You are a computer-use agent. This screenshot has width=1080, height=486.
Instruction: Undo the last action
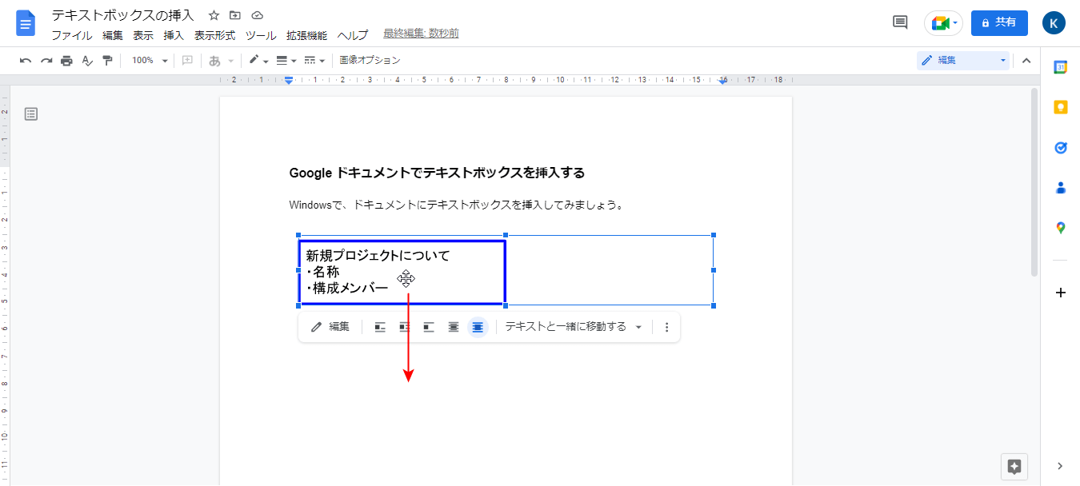26,61
